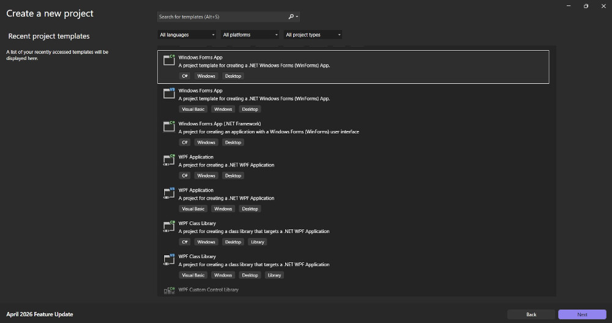The width and height of the screenshot is (612, 323).
Task: Restore the window using the title bar button
Action: coord(586,6)
